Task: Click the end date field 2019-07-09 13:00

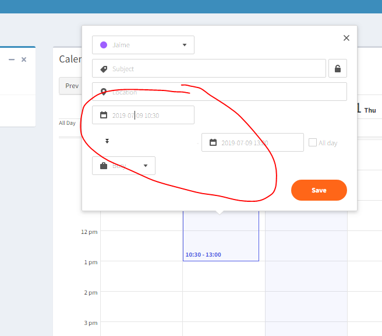Action: click(x=252, y=142)
